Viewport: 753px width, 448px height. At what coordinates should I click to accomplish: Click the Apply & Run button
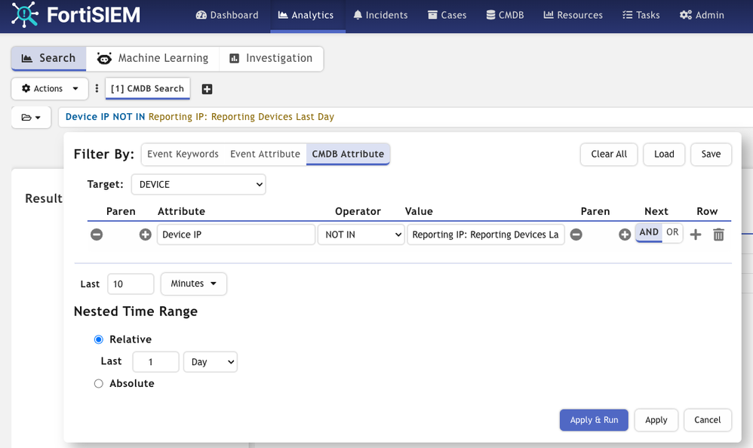594,420
